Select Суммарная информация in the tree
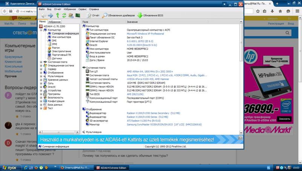The height and width of the screenshot is (171, 302). coord(65,34)
